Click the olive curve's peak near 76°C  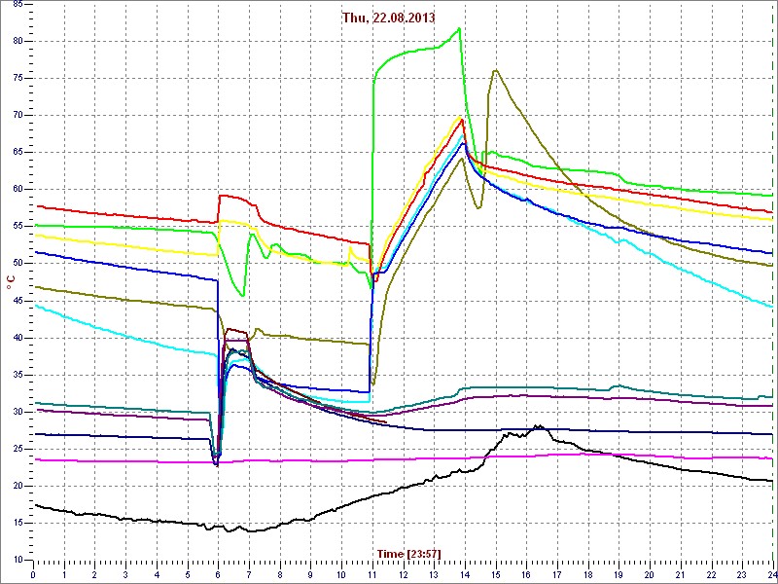pos(495,70)
